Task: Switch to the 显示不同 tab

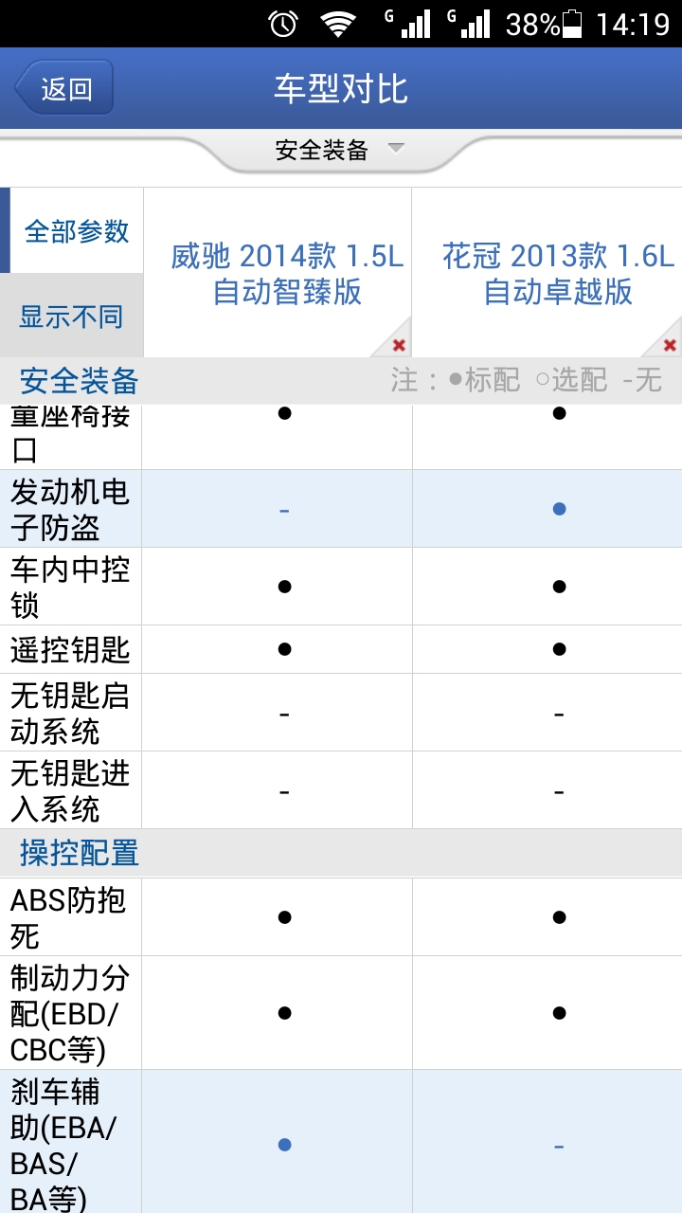Action: click(72, 317)
